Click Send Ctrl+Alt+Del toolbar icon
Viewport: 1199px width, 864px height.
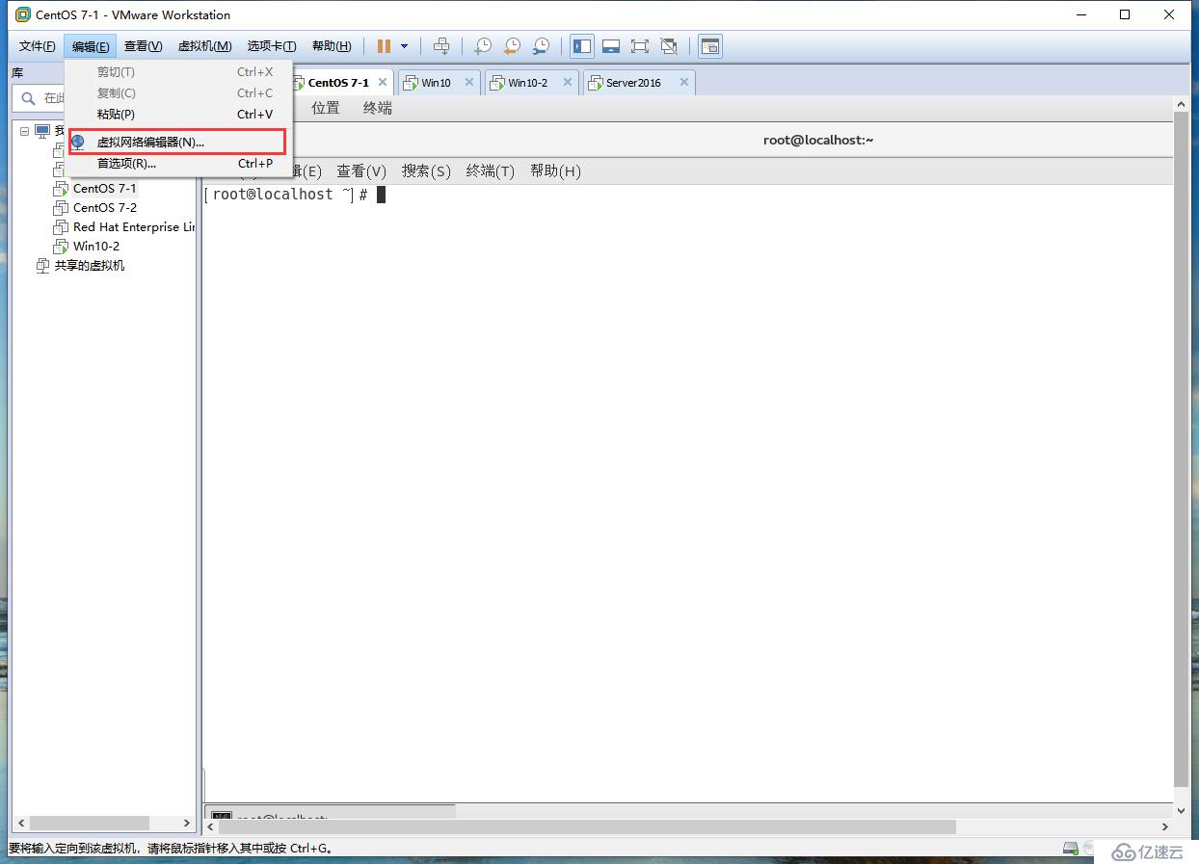pos(441,46)
